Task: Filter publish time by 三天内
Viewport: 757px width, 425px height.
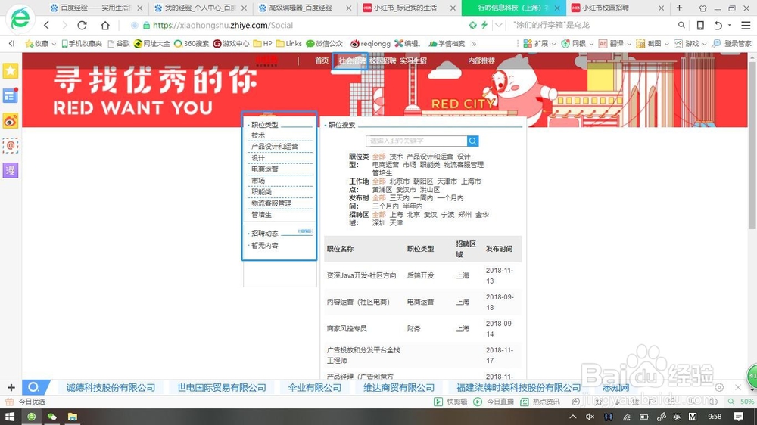Action: point(399,197)
